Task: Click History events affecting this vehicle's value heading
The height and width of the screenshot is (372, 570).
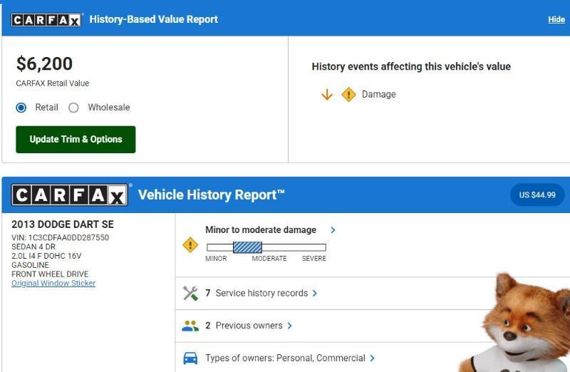Action: [x=411, y=66]
